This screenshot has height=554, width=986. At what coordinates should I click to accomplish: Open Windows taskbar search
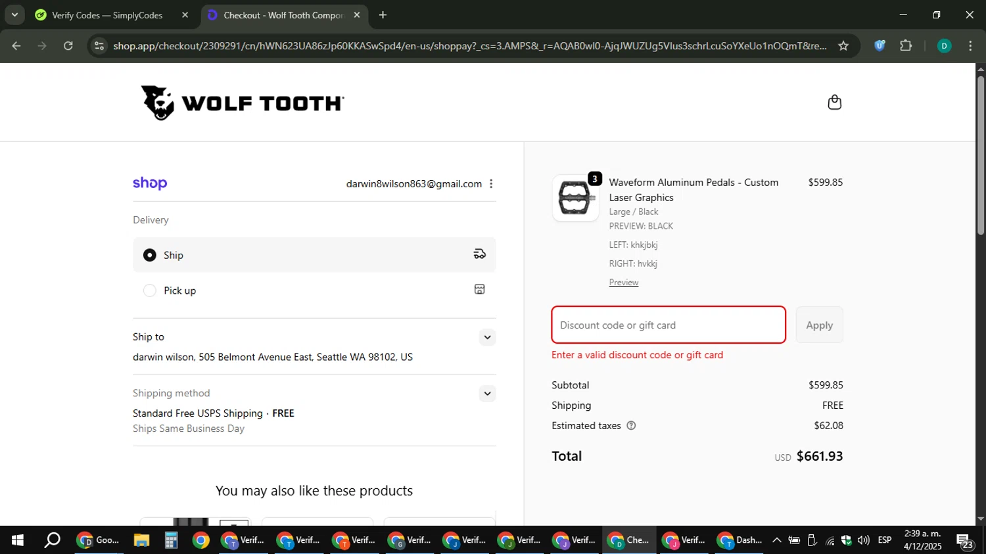(52, 540)
